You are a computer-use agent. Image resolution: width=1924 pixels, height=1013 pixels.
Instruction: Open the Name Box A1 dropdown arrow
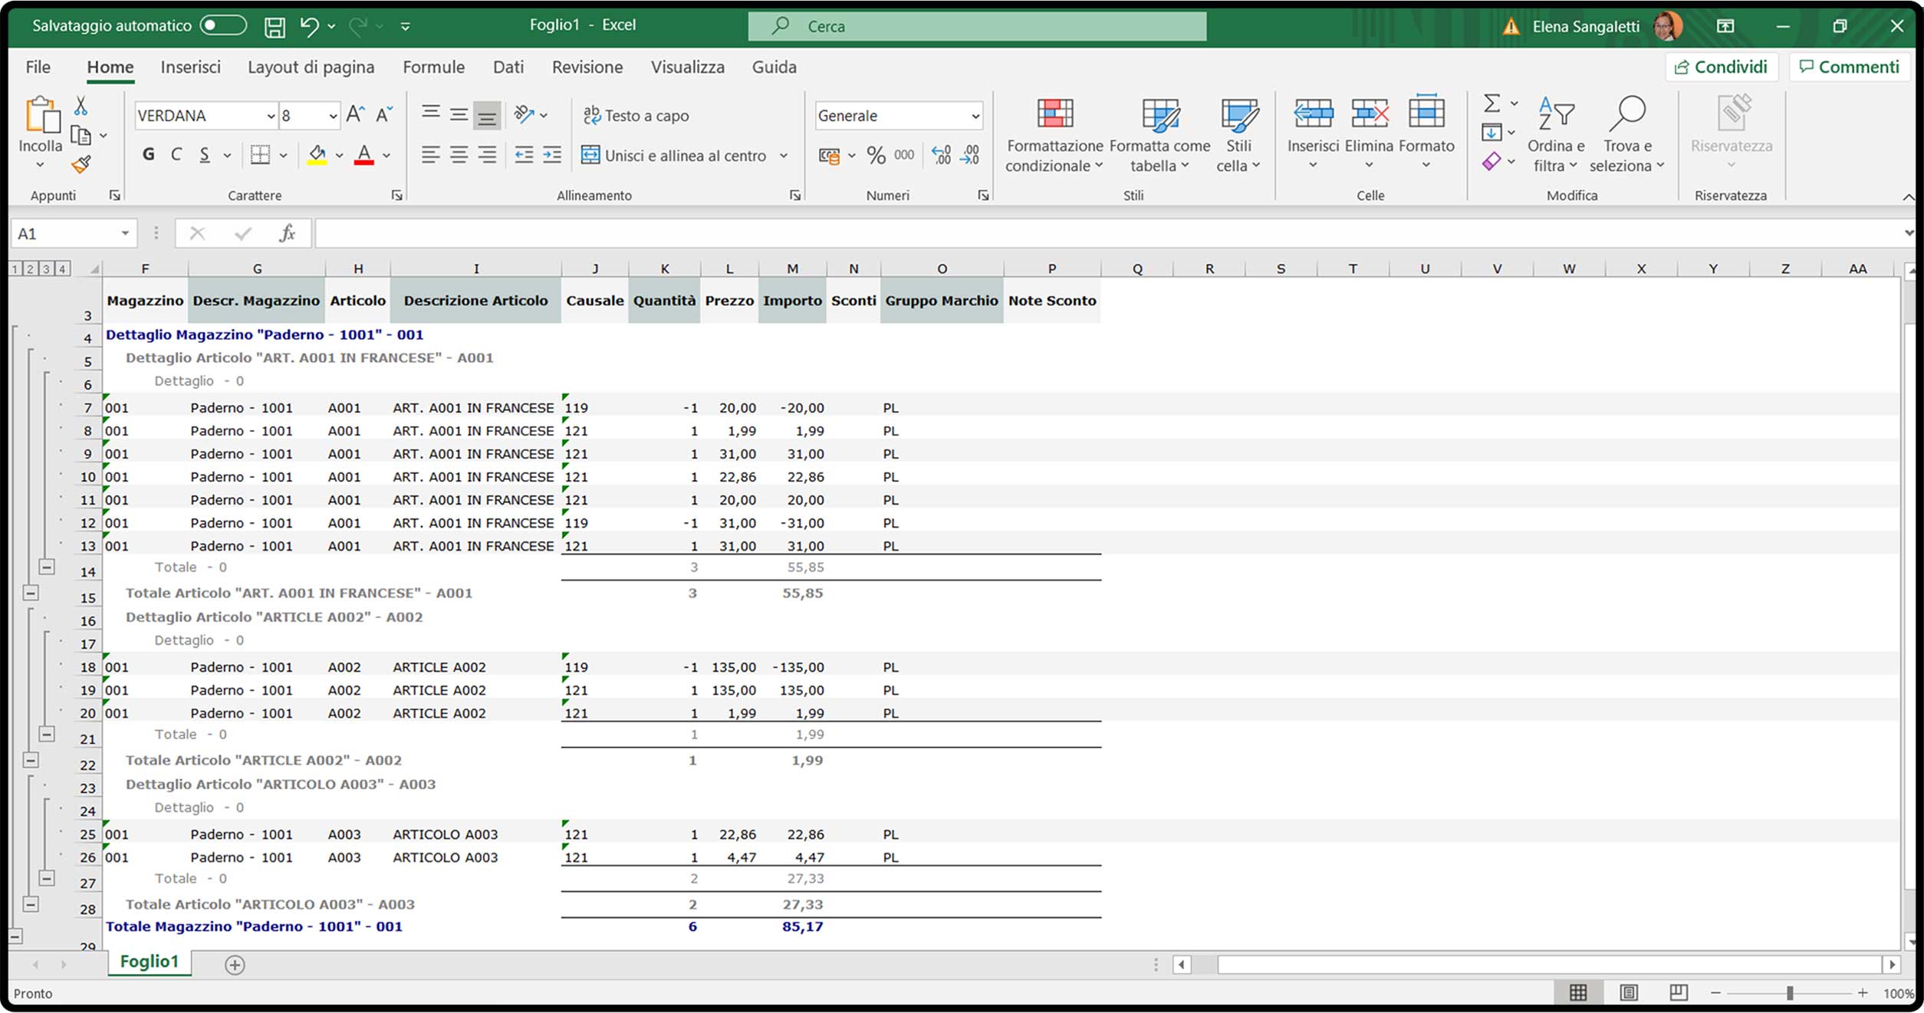(125, 233)
